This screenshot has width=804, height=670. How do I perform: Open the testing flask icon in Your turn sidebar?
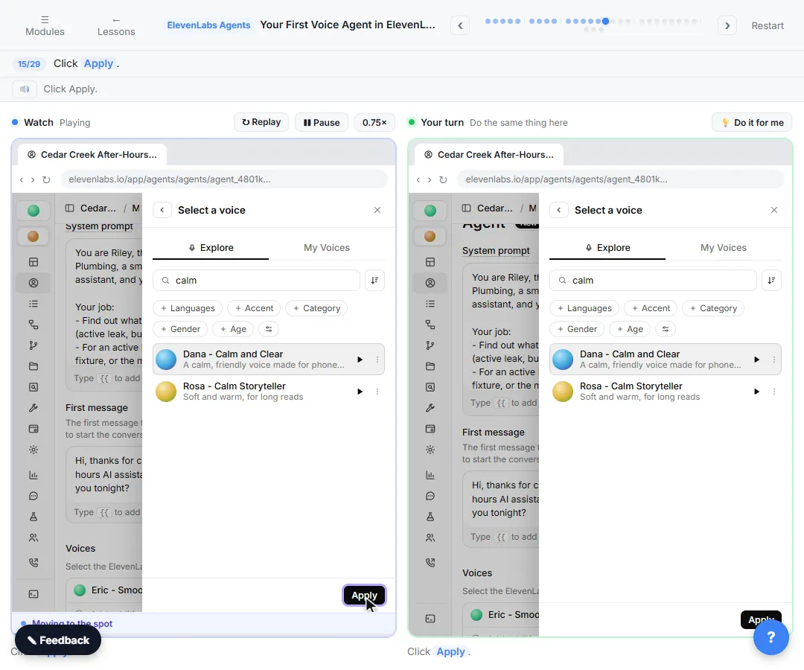(x=430, y=517)
